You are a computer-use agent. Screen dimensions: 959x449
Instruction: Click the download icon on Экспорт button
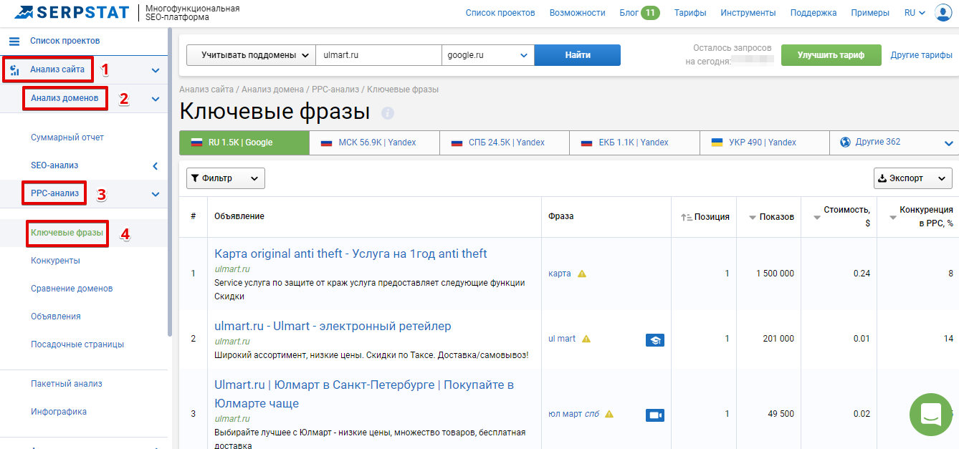click(882, 178)
